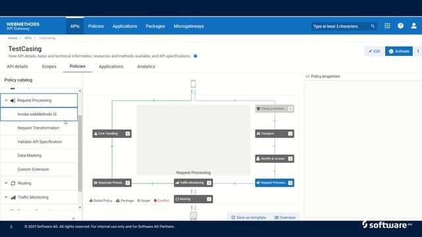Click the client device icon atop diagram
The width and height of the screenshot is (422, 237).
pos(193,84)
